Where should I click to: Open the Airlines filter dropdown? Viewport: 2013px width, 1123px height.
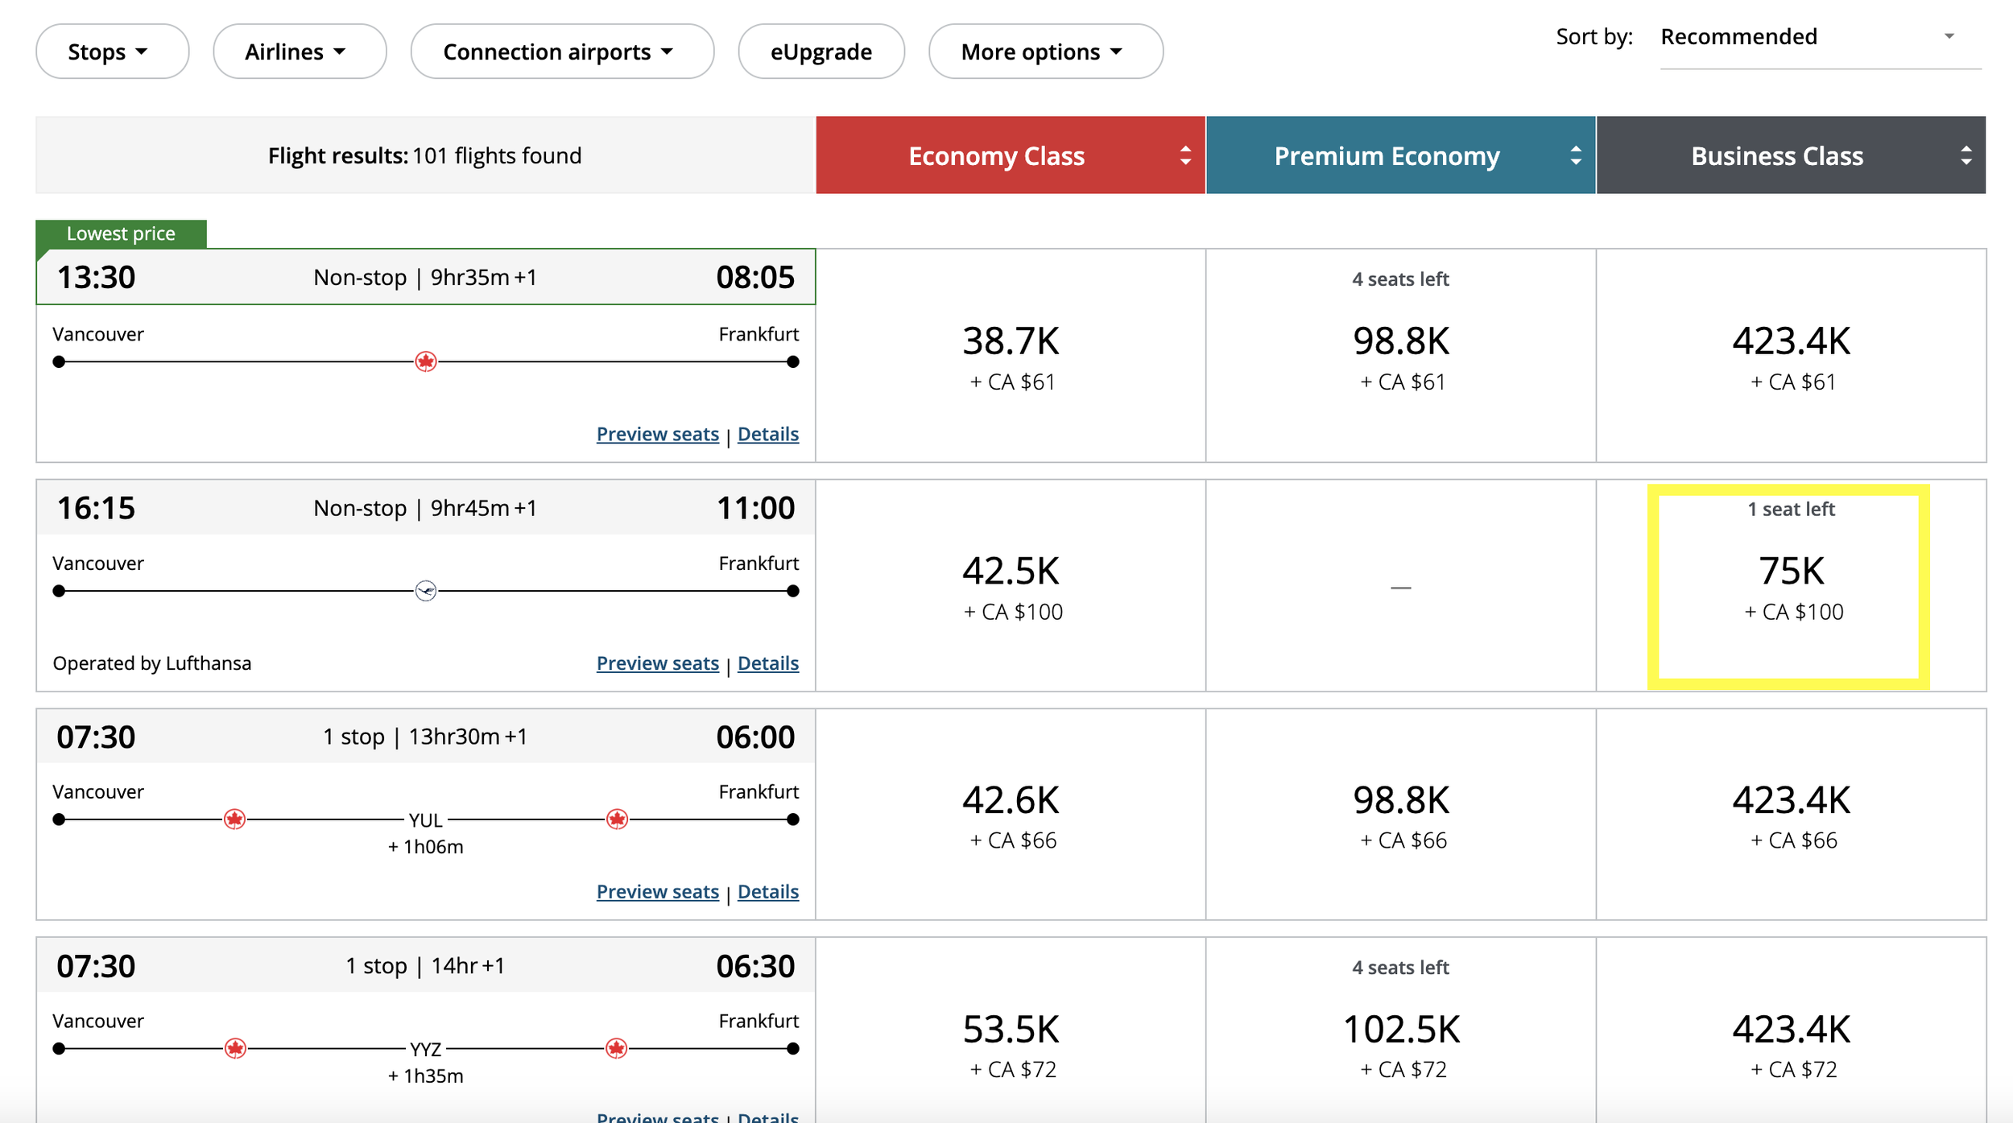coord(300,52)
